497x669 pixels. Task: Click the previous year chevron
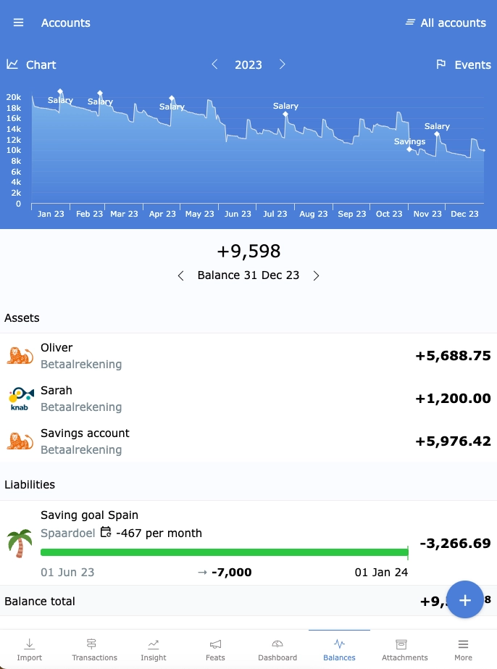(214, 65)
